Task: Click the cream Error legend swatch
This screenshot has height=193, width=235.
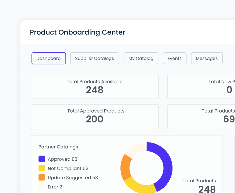Action: [42, 187]
